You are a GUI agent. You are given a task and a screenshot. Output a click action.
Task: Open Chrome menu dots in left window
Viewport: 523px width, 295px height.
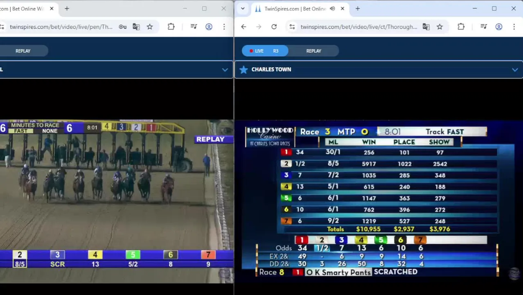click(x=224, y=27)
